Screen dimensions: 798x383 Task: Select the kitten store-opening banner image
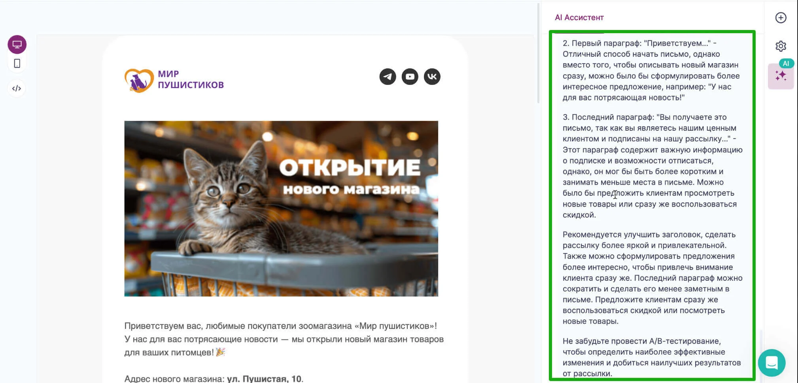281,208
